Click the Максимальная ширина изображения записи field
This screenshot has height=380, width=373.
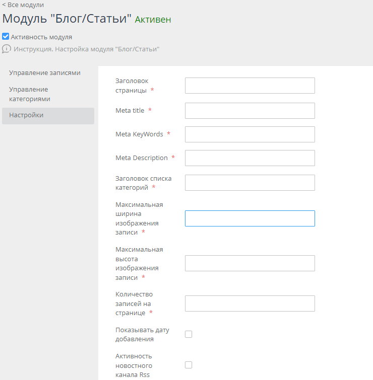pos(250,218)
